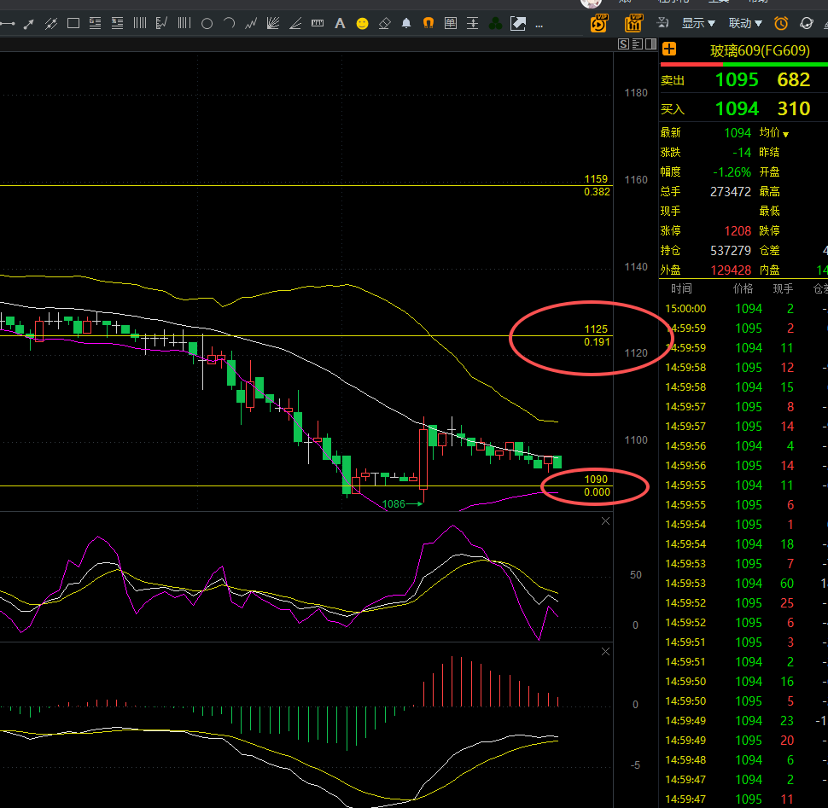Screen dimensions: 828x808
Task: Click the 涨跌 change value -14
Action: [742, 153]
